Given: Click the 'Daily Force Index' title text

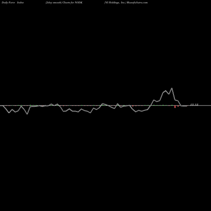Looking at the screenshot, I should [x=13, y=3].
